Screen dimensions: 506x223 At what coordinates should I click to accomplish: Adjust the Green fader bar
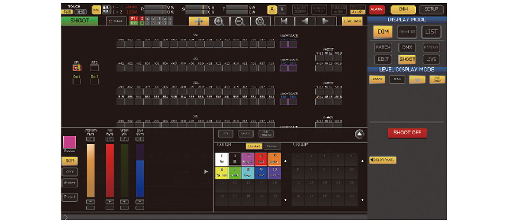pyautogui.click(x=124, y=170)
